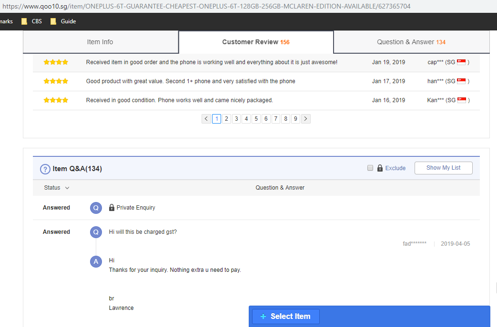The image size is (497, 327).
Task: Click the Singapore flag next to han***
Action: click(461, 81)
